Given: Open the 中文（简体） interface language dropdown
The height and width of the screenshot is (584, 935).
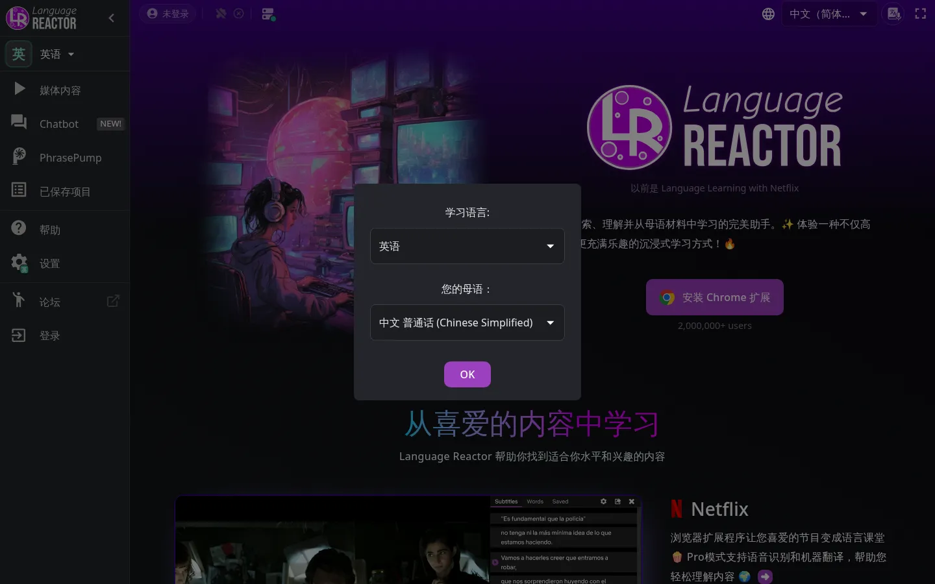Looking at the screenshot, I should click(x=829, y=14).
